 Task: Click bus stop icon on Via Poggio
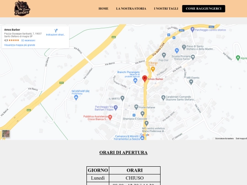coord(169,35)
